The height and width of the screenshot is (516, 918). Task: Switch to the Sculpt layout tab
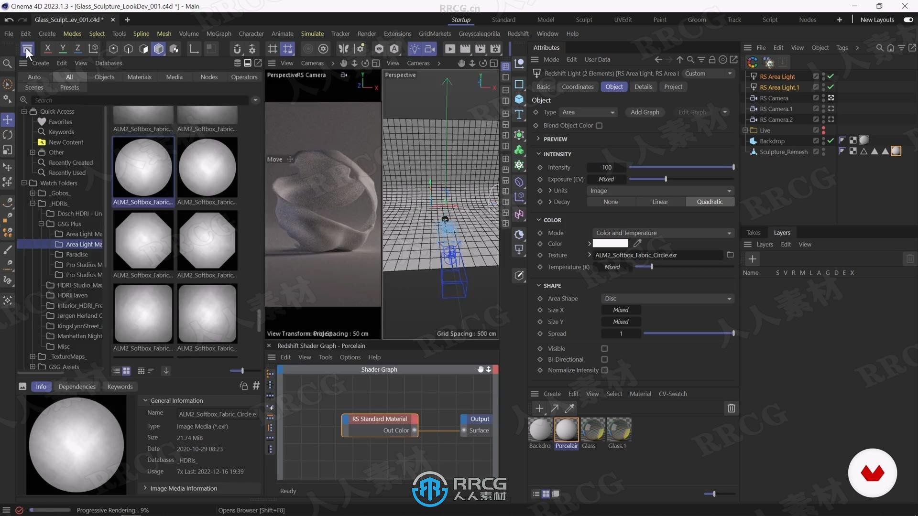584,20
